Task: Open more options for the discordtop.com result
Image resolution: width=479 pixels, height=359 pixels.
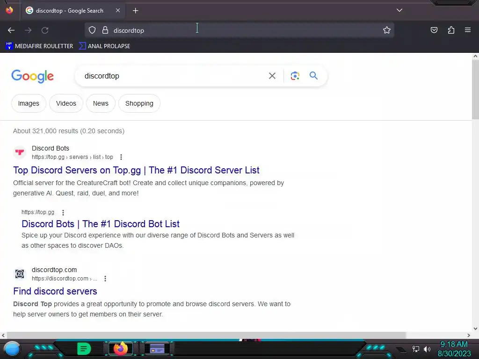Action: pyautogui.click(x=105, y=279)
